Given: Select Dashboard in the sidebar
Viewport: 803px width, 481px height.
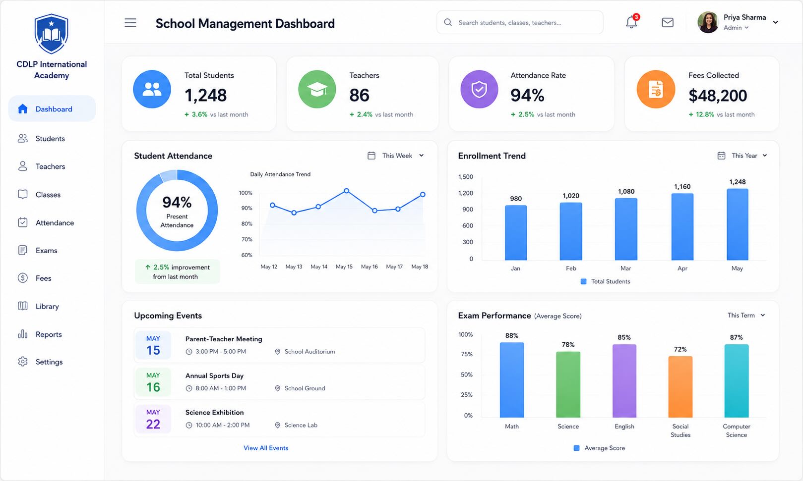Looking at the screenshot, I should pyautogui.click(x=52, y=108).
